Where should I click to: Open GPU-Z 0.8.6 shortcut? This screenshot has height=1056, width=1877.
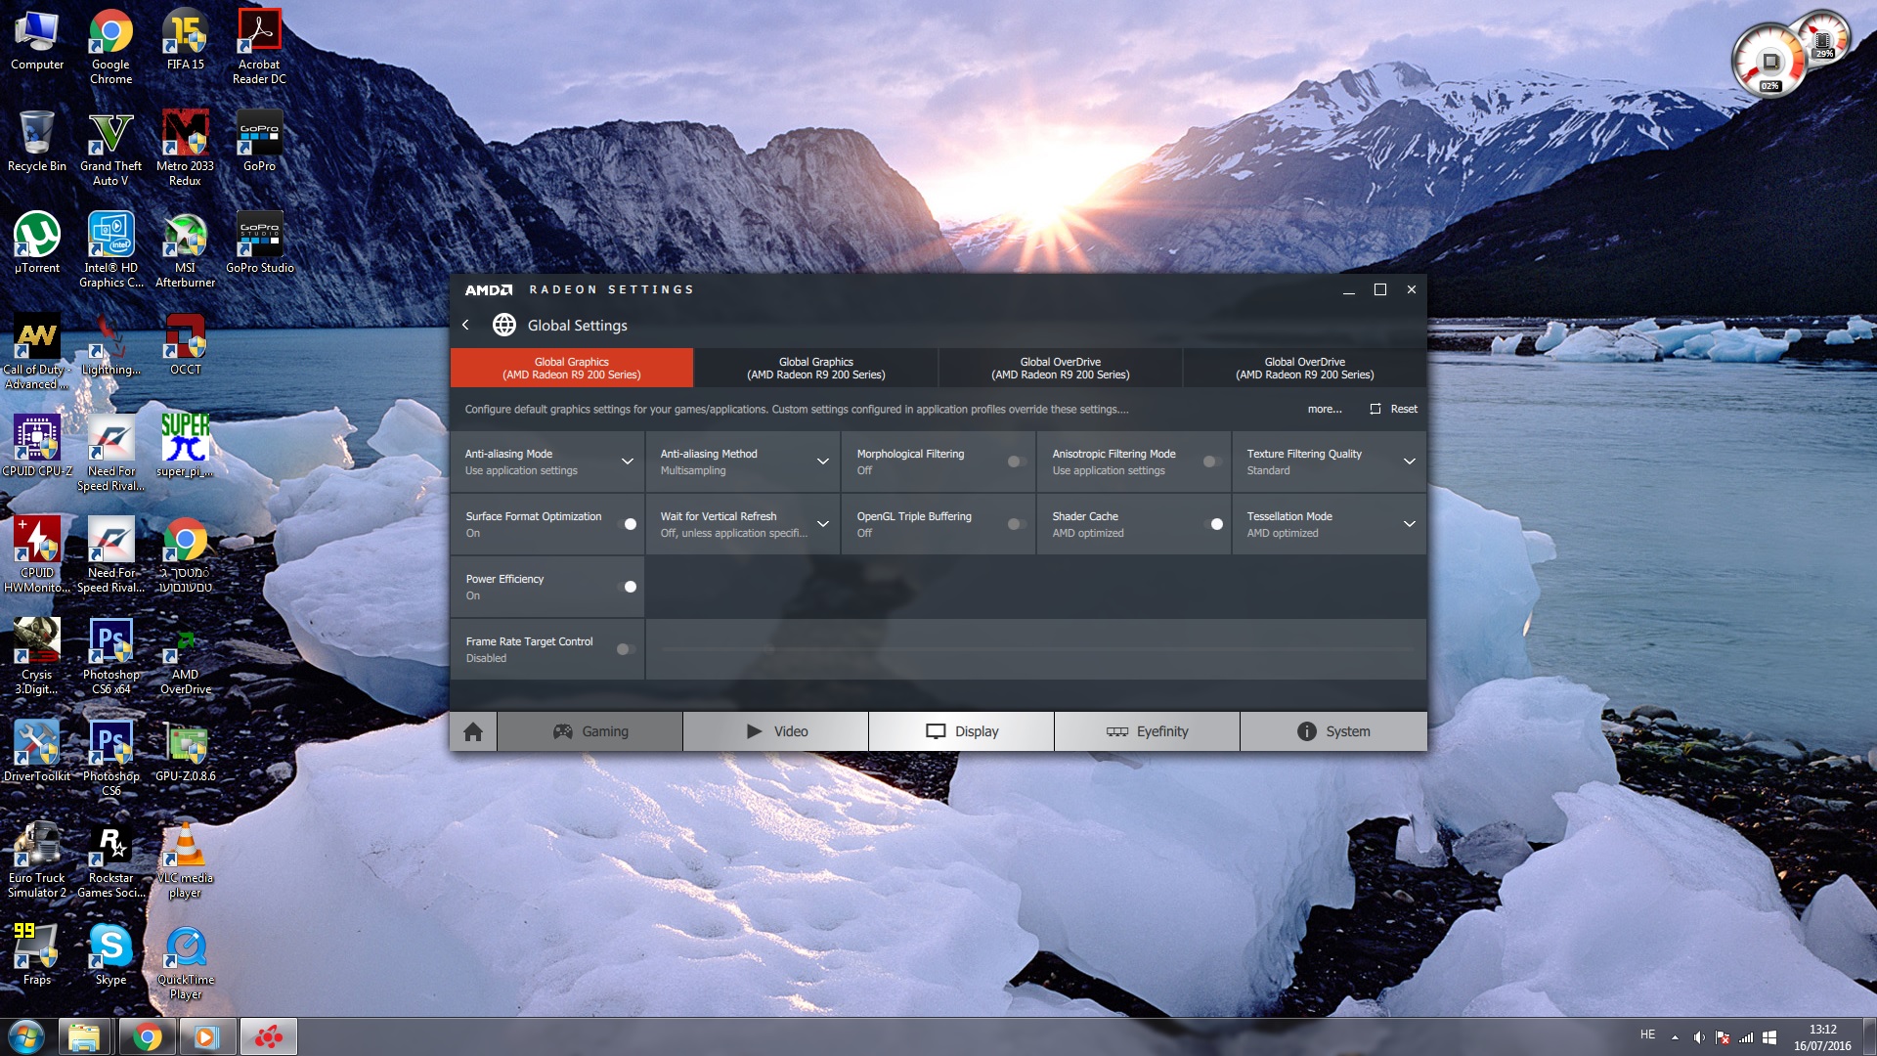pyautogui.click(x=185, y=751)
